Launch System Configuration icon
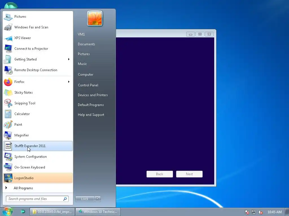 coord(8,157)
